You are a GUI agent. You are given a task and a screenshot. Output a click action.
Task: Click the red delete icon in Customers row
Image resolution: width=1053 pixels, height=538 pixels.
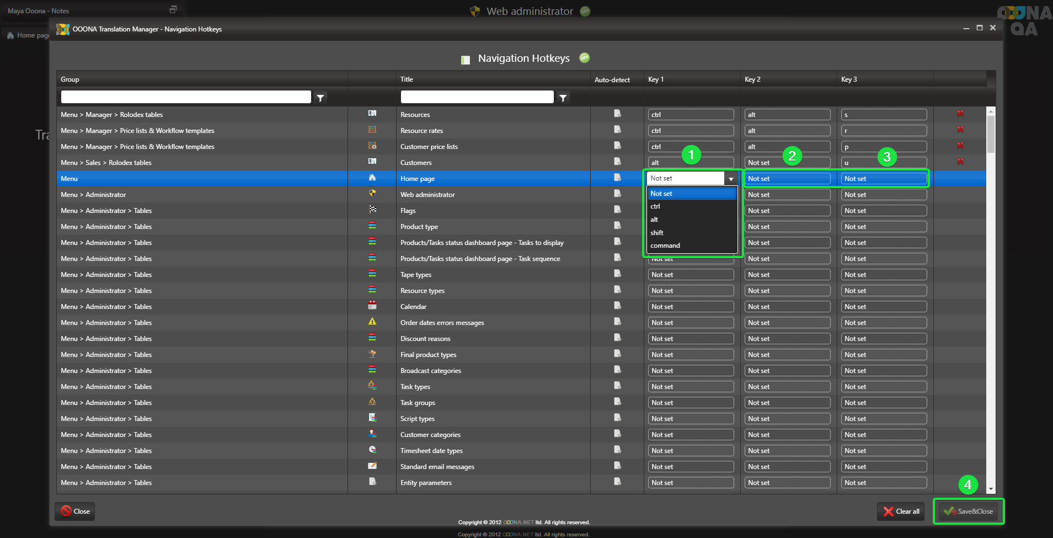[960, 162]
